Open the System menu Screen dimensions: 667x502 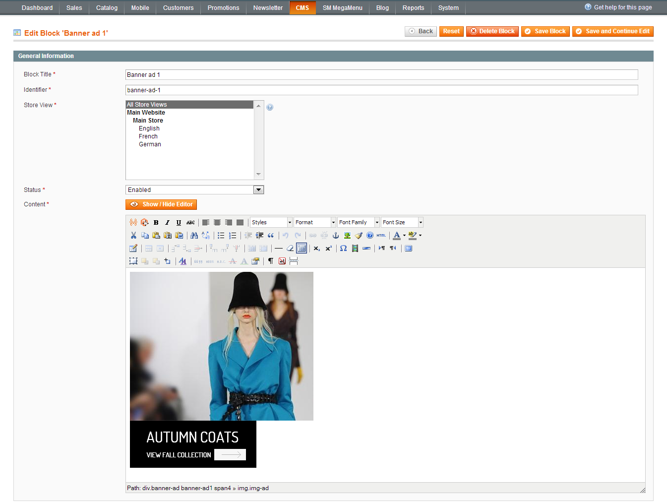[x=448, y=8]
